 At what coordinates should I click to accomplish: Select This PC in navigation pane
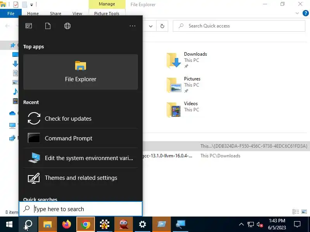tap(12, 125)
